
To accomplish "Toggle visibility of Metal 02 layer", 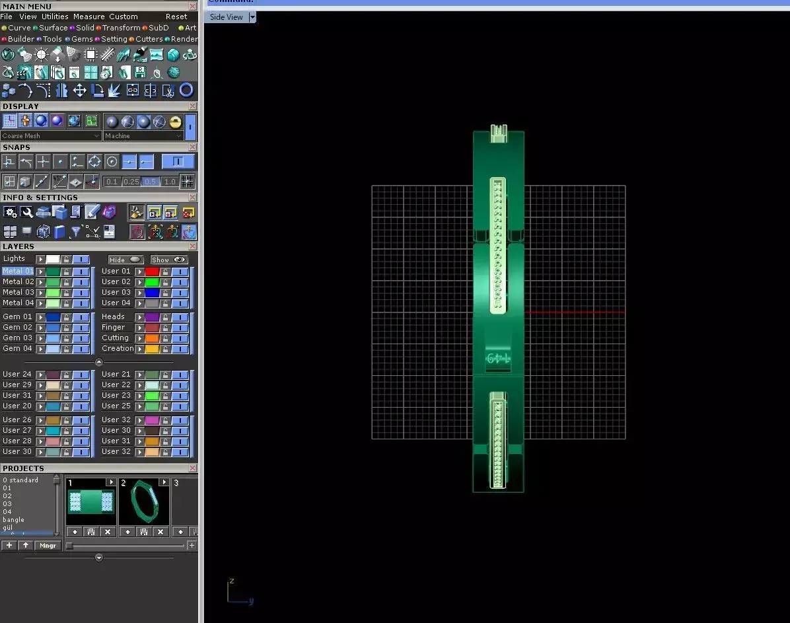I will (81, 282).
